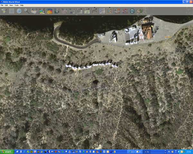The width and height of the screenshot is (193, 154).
Task: Click the satellite icon at the toolbar start
Action: [4, 11]
